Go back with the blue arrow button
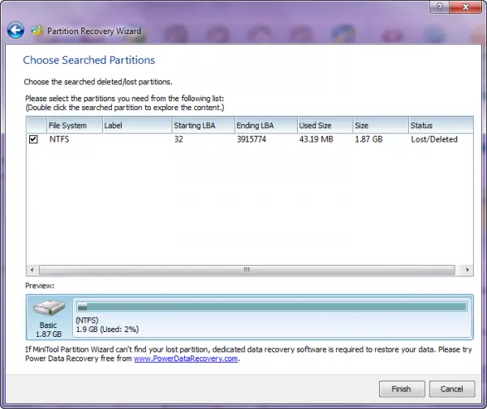487x409 pixels. tap(15, 30)
